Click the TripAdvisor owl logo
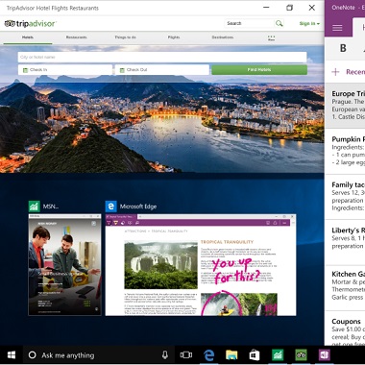The height and width of the screenshot is (365, 365). tap(10, 23)
